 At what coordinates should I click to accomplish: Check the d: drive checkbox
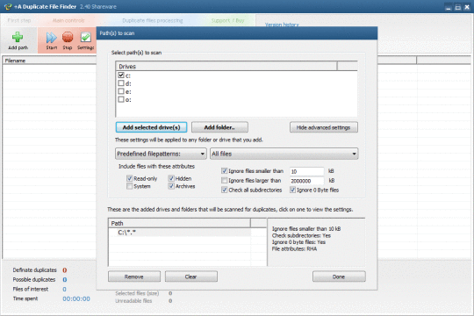point(121,83)
